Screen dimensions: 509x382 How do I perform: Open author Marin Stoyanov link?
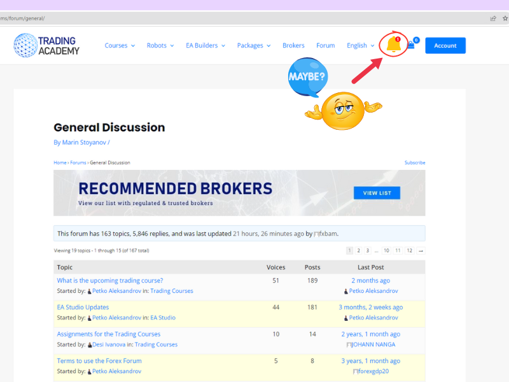(x=84, y=142)
